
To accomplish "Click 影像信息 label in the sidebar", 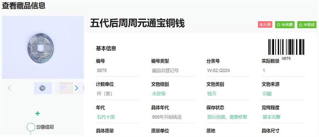I will (45, 127).
